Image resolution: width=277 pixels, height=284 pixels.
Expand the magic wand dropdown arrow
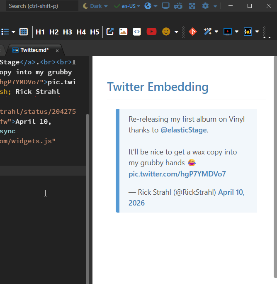pyautogui.click(x=216, y=32)
